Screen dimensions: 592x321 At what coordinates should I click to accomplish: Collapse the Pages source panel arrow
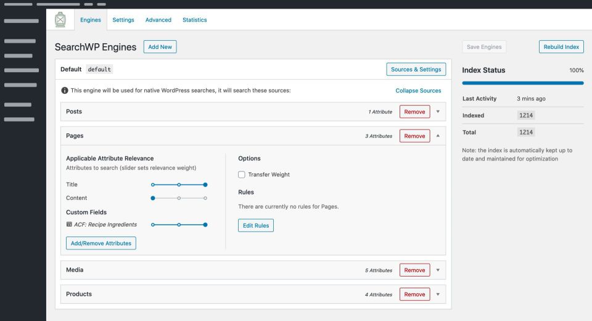click(438, 136)
